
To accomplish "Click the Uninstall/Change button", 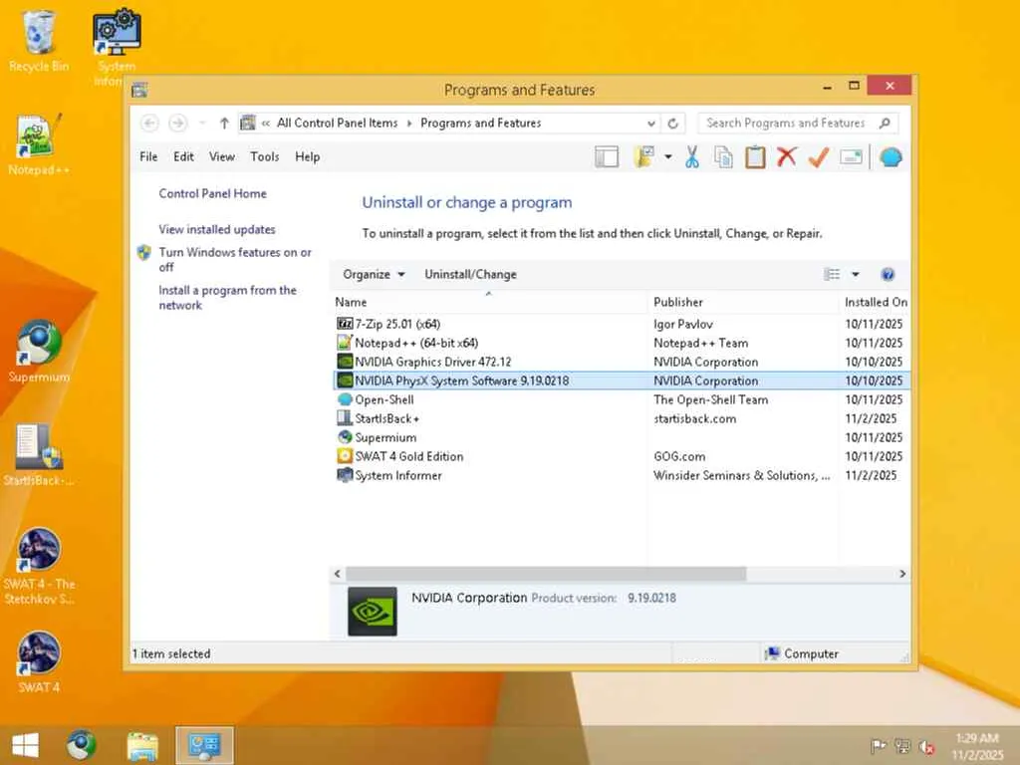I will tap(470, 275).
